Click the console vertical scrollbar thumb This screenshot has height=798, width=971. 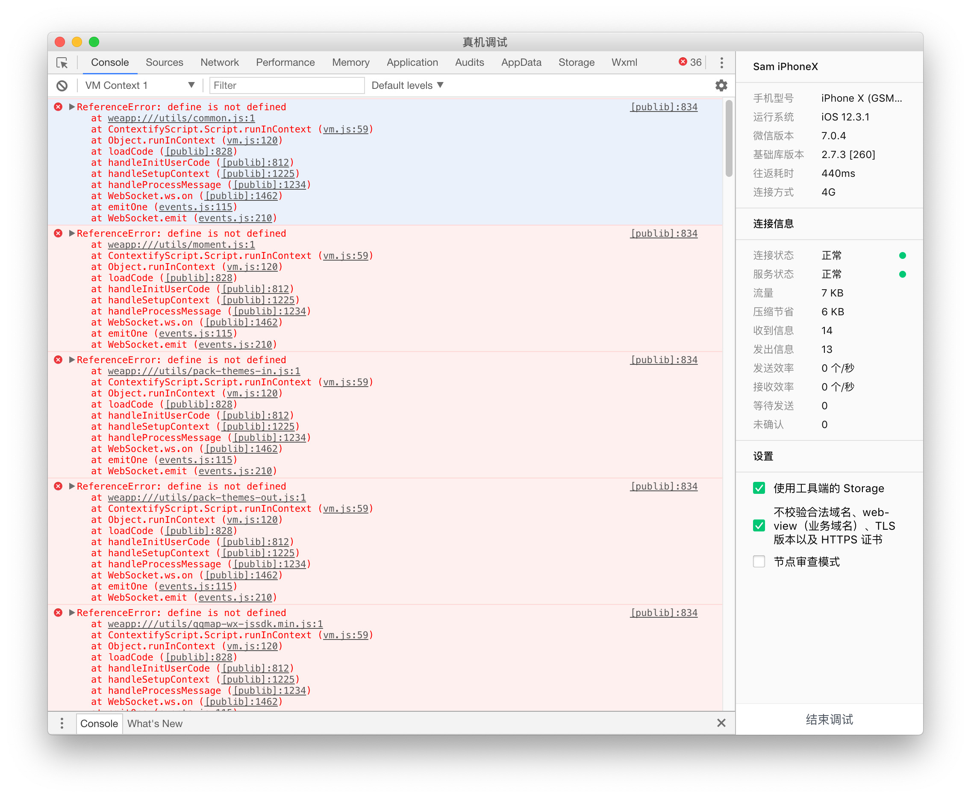point(728,138)
